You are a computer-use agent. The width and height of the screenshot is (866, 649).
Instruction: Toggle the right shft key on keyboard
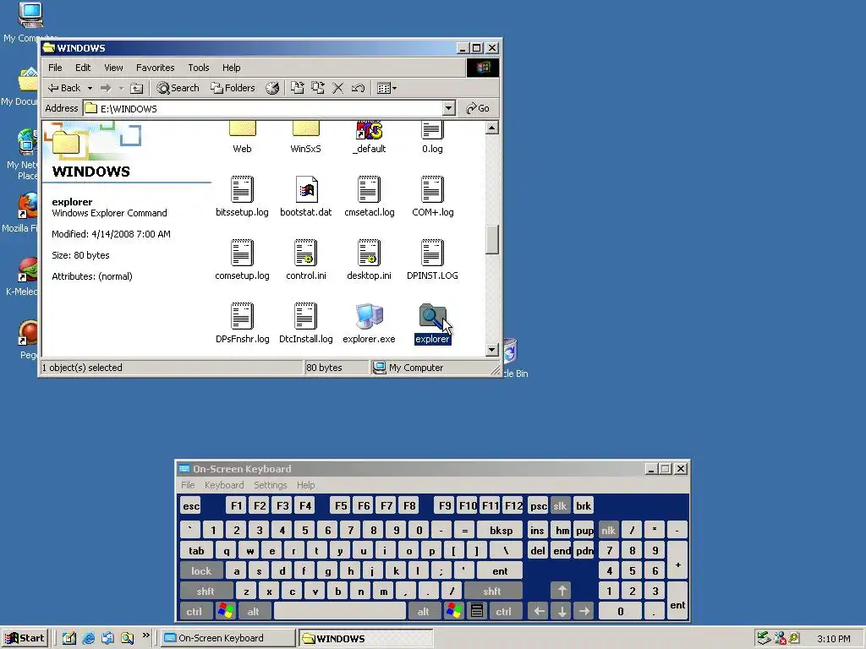click(493, 591)
